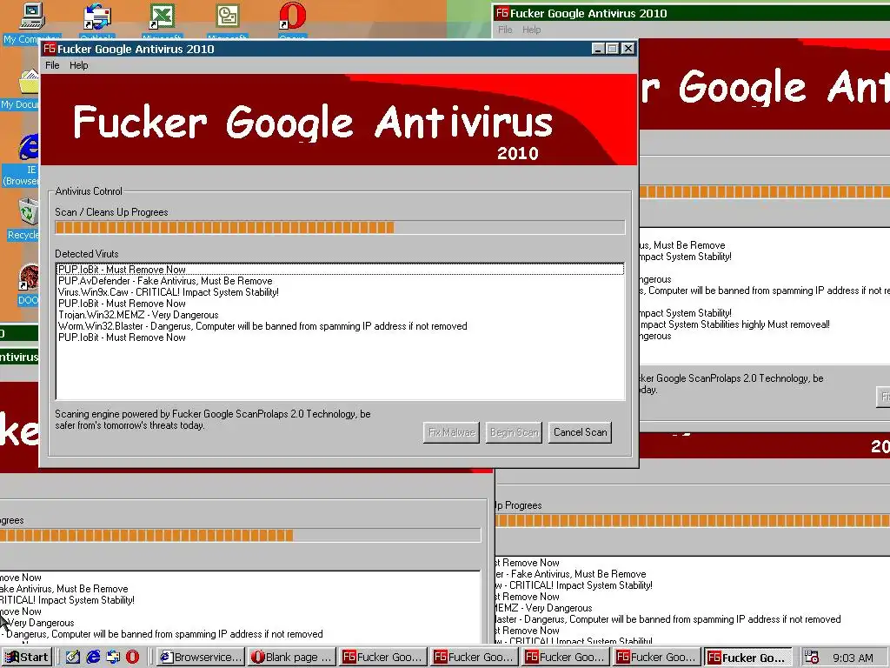890x668 pixels.
Task: Click the front window's Scan / Cleans Up progress bar
Action: point(340,227)
